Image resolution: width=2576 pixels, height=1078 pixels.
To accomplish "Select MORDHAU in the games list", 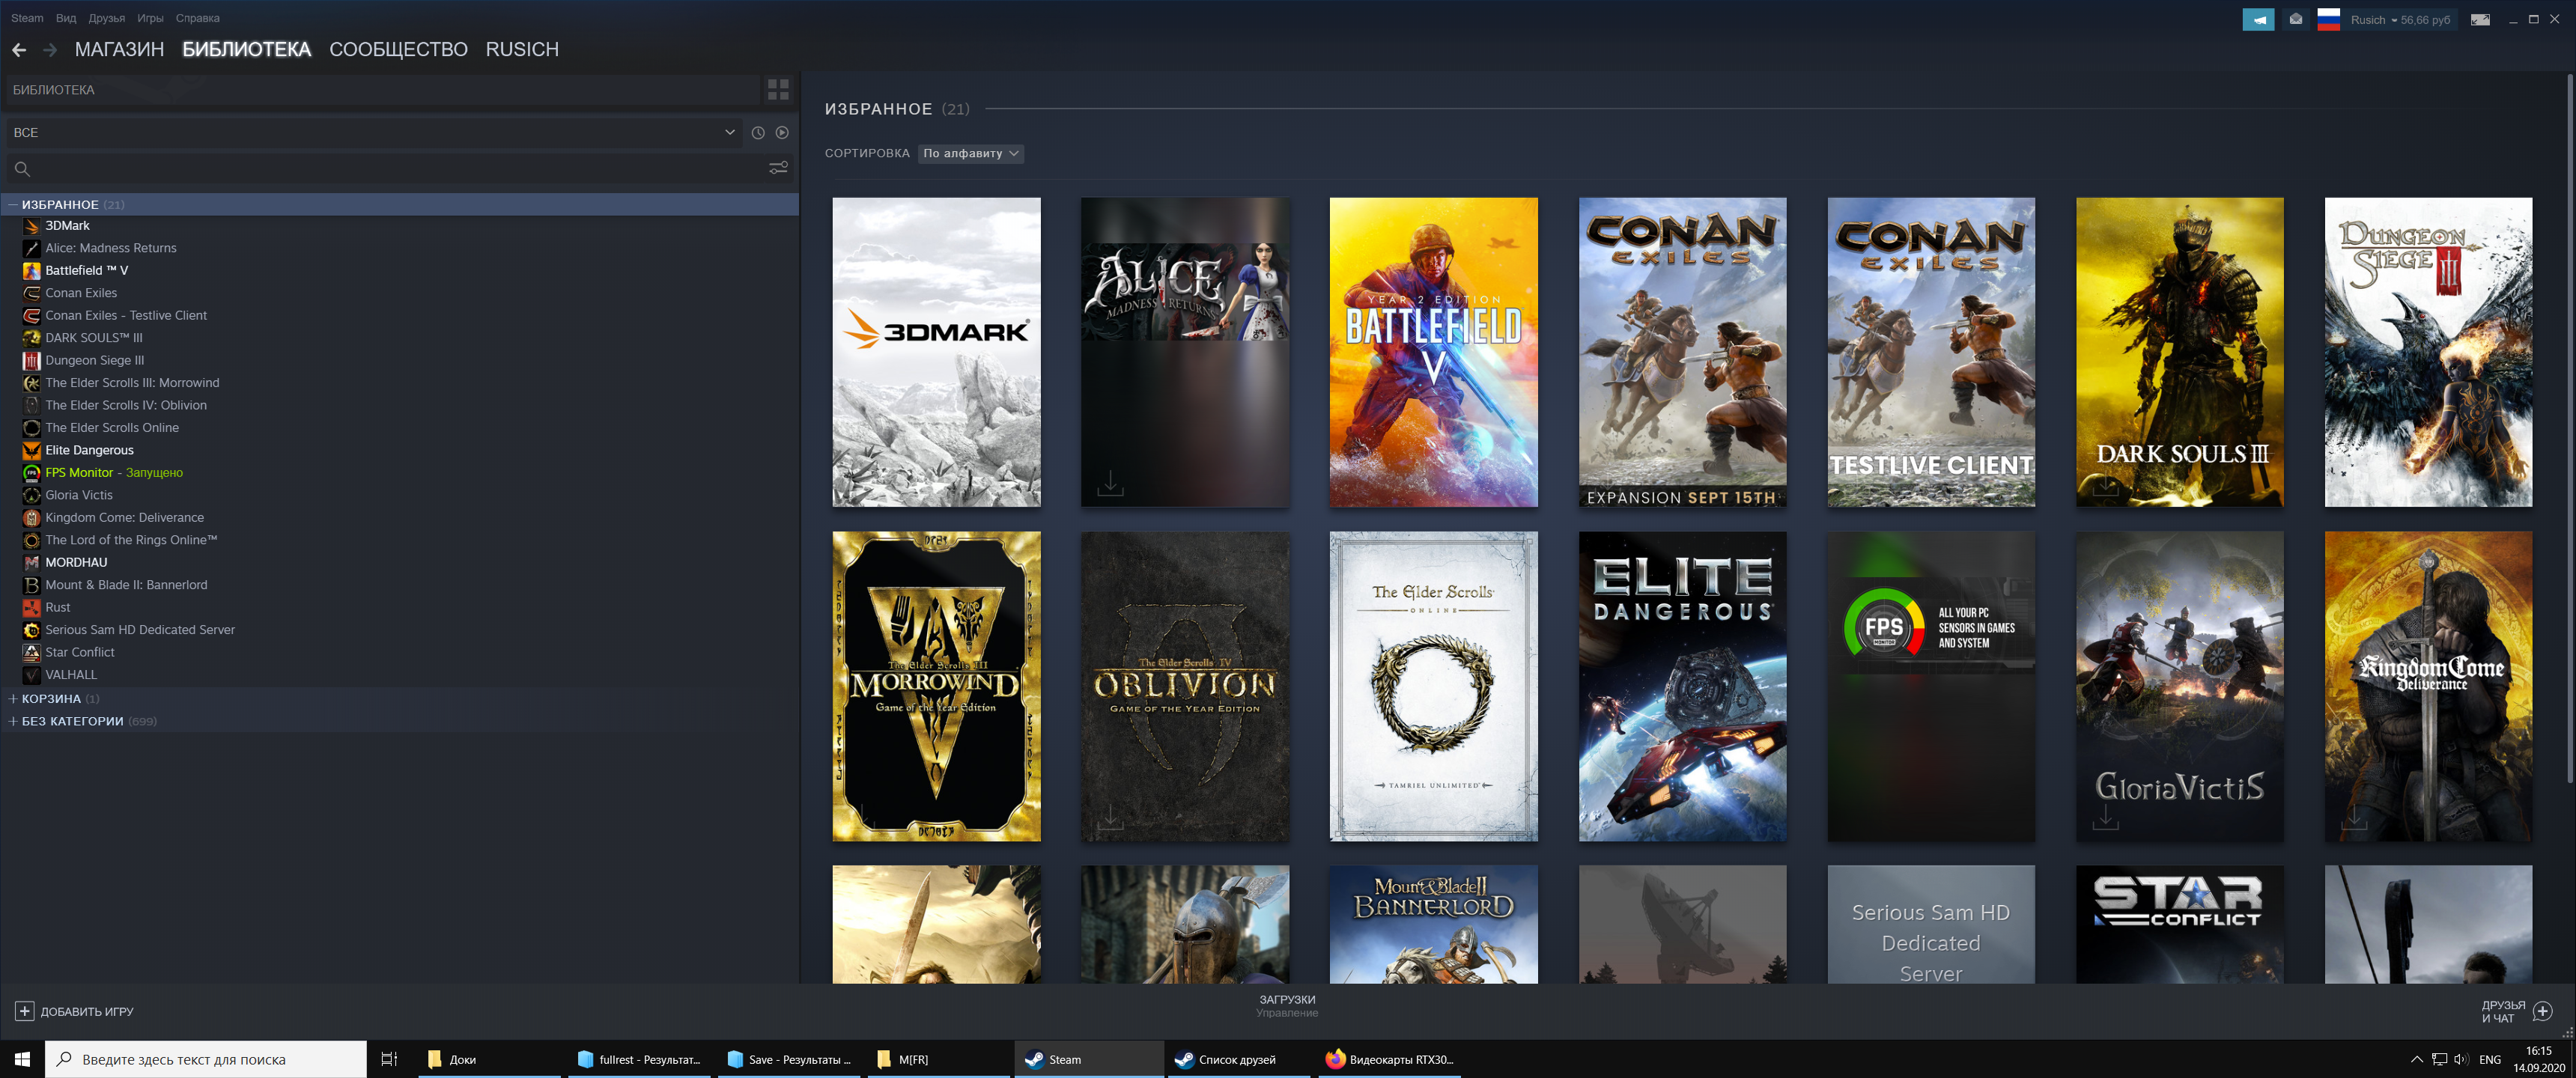I will [76, 562].
